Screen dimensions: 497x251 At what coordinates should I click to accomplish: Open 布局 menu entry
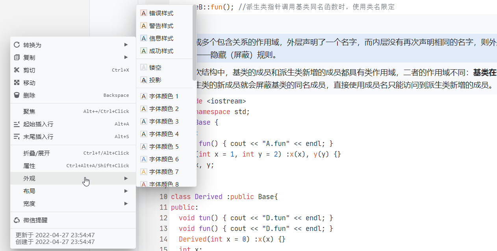coord(73,191)
